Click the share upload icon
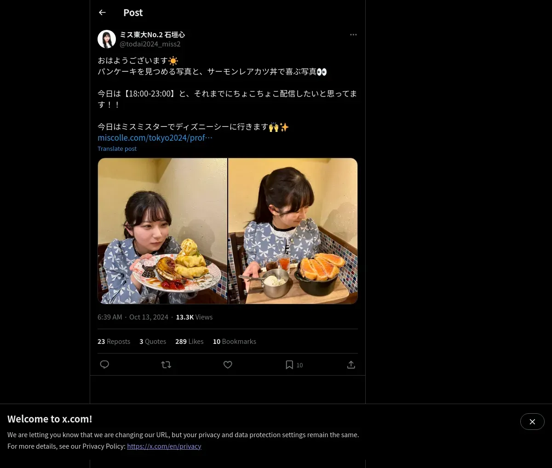This screenshot has height=468, width=552. tap(351, 365)
